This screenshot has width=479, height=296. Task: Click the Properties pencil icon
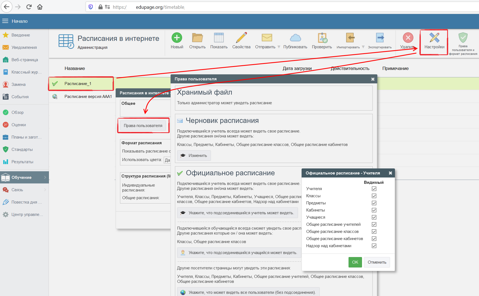coord(241,38)
